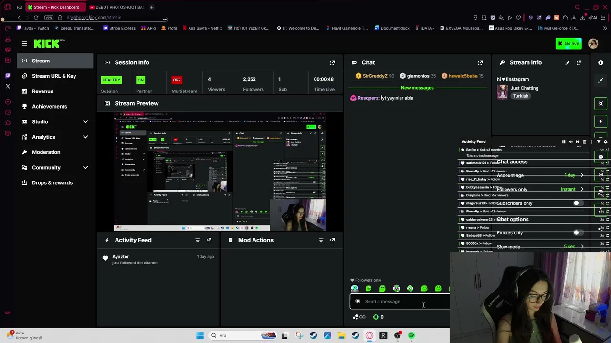
Task: Click the shield icon inside the message box
Action: [x=358, y=302]
